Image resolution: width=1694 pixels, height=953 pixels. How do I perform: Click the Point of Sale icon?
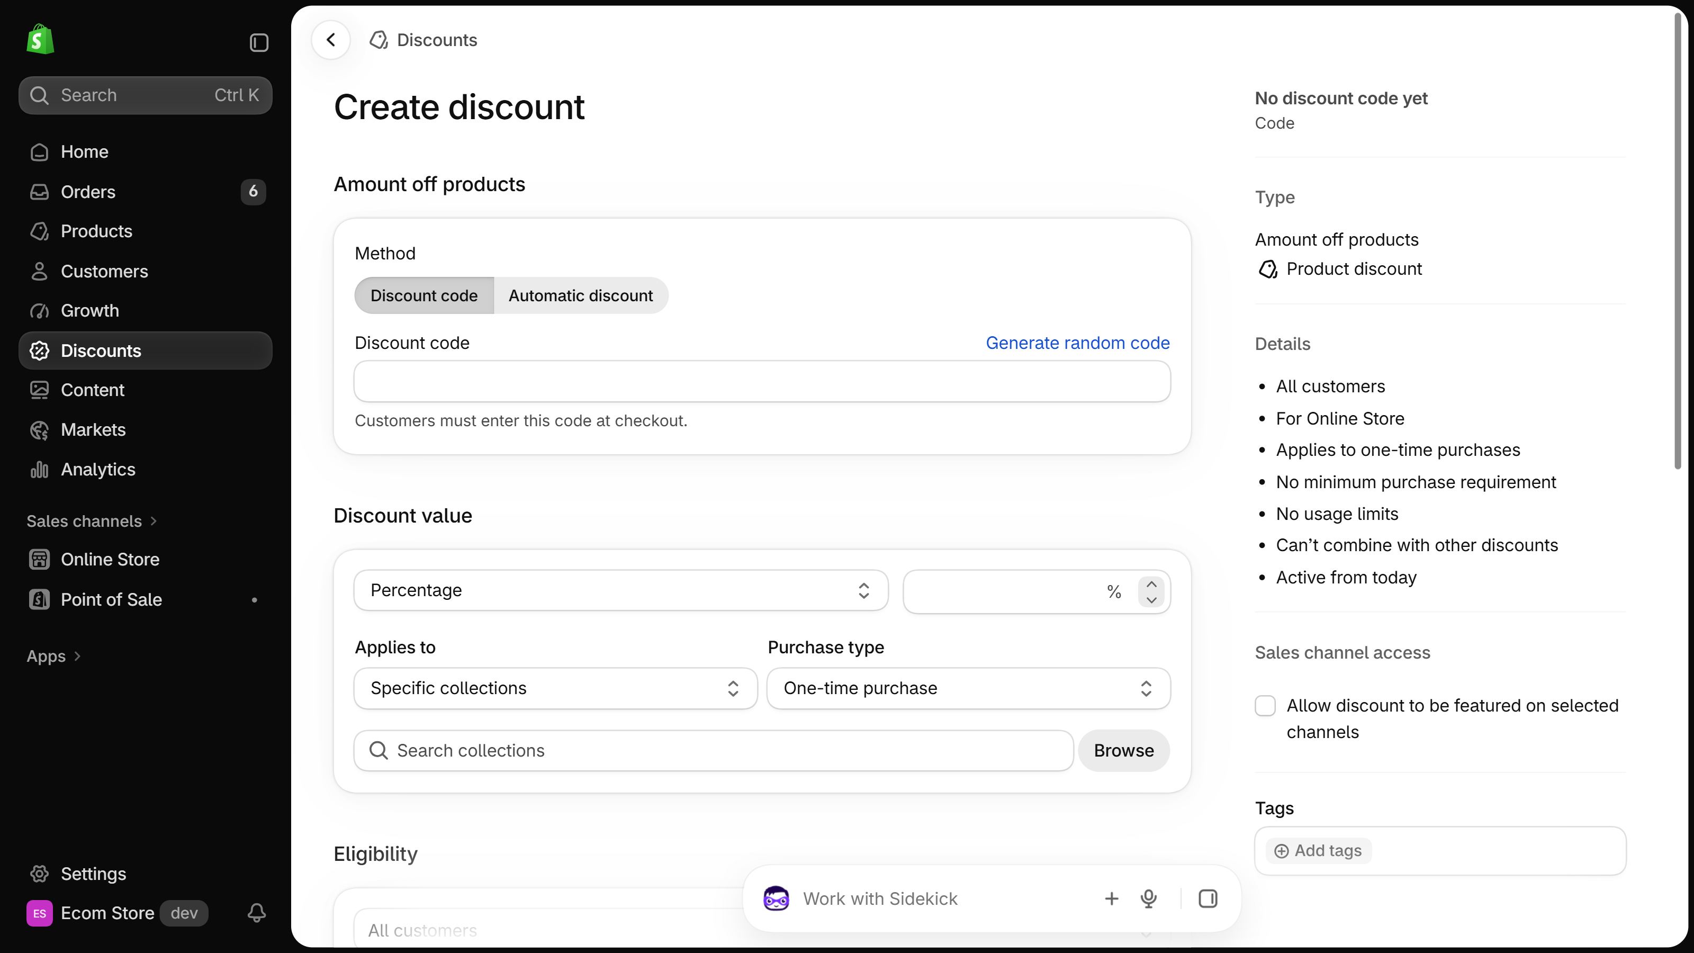tap(40, 599)
